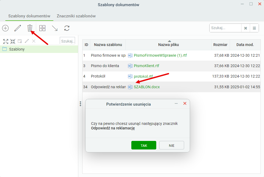Screen dimensions: 264x177
Task: Click the Word icon beside PismoKlient.rtf
Action: (130, 66)
